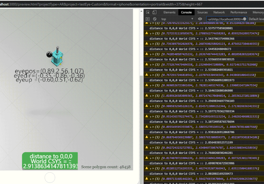Click the black ball widget beside the model

[49, 55]
